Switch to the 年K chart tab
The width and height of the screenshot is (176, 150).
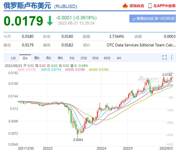tap(60, 58)
